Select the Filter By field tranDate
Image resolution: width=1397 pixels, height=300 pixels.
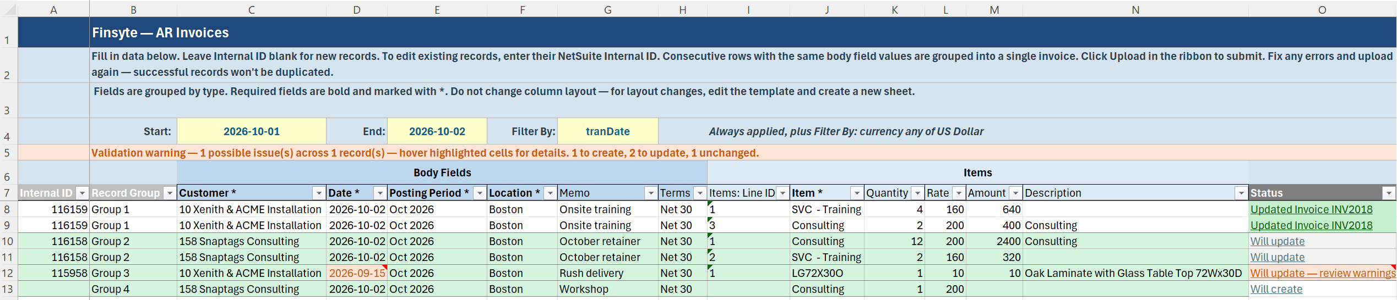pos(608,131)
